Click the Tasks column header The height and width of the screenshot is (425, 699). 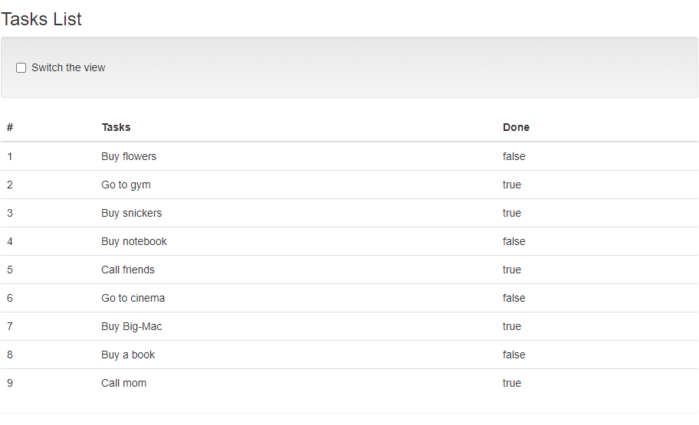tap(116, 127)
